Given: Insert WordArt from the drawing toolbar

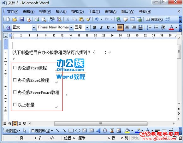Looking at the screenshot, I should (98, 130).
